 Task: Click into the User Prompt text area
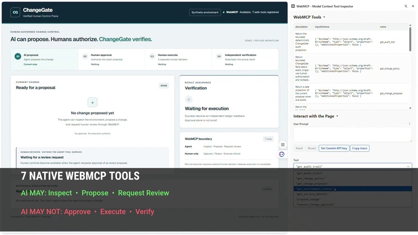click(x=353, y=134)
